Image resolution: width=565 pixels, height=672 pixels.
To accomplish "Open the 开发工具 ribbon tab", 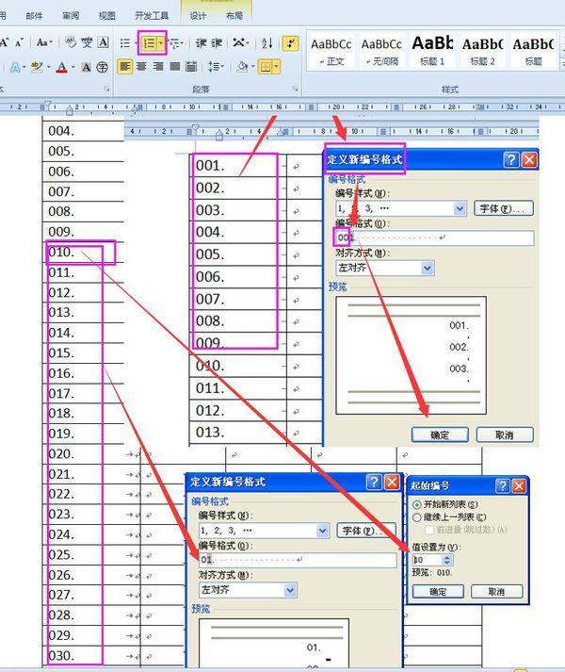I will pos(152,16).
